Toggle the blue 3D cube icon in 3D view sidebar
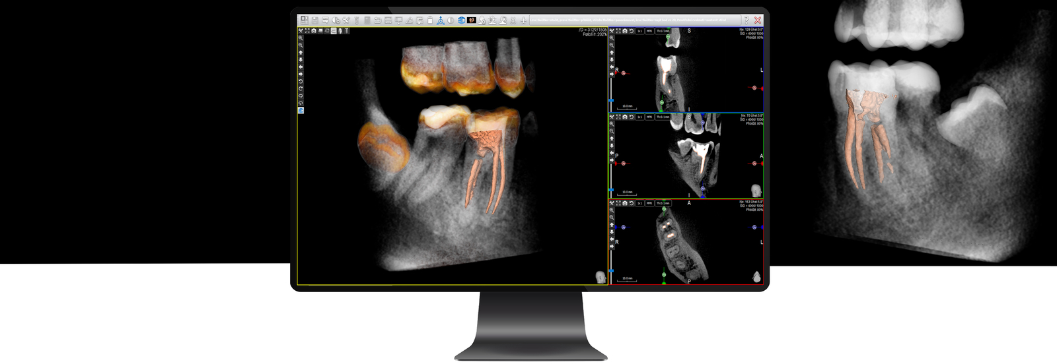This screenshot has height=364, width=1057. [x=301, y=111]
